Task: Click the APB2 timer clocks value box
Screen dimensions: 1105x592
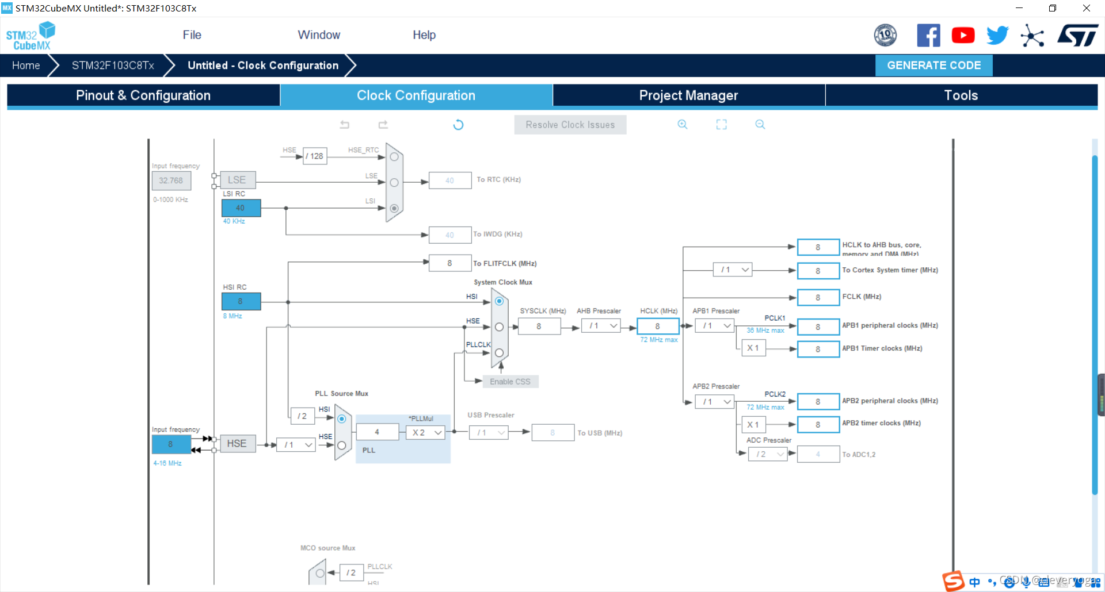Action: pos(818,424)
